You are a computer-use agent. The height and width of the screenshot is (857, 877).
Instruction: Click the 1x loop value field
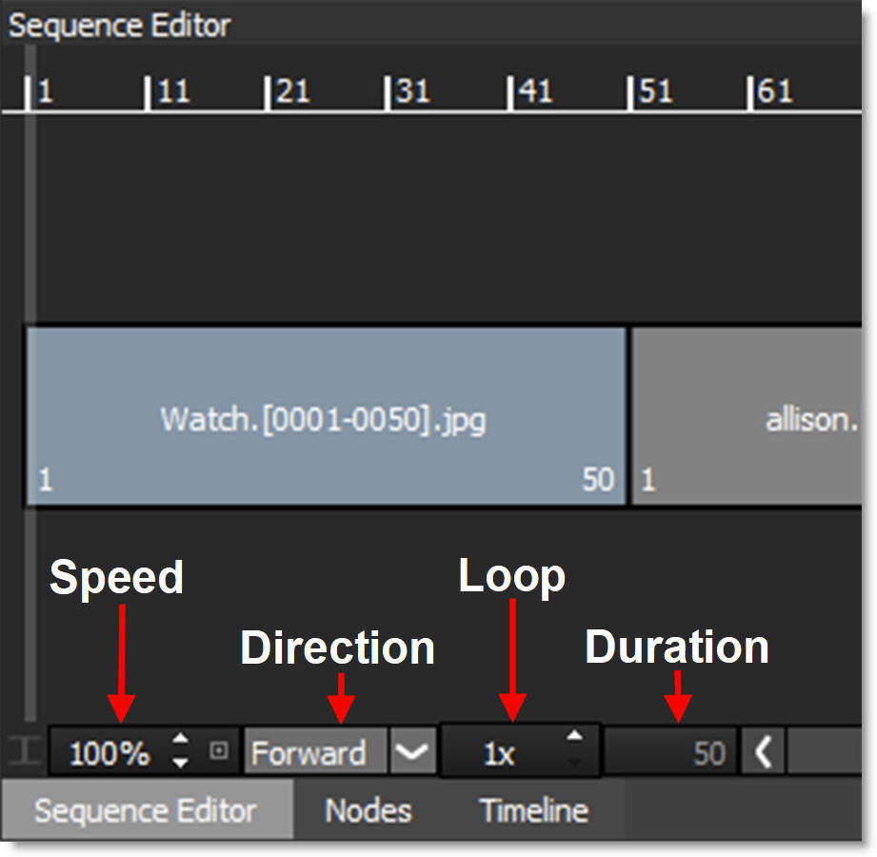click(500, 754)
